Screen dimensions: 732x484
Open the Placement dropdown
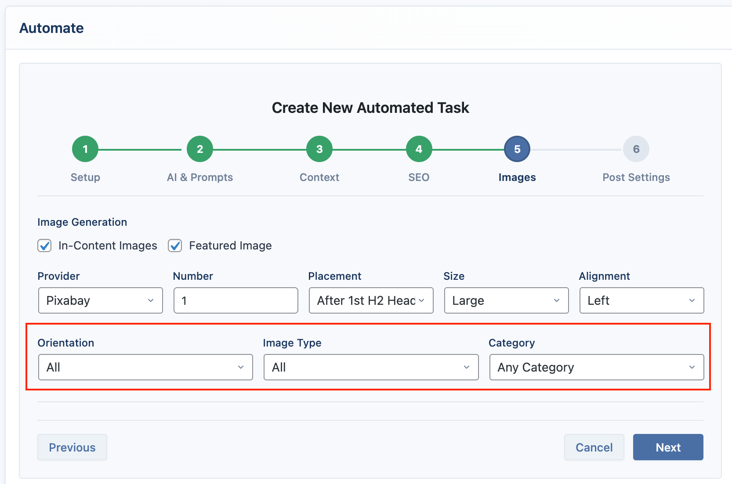tap(371, 300)
